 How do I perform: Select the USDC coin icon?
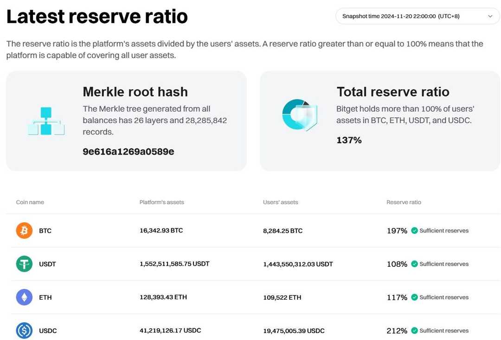[24, 331]
